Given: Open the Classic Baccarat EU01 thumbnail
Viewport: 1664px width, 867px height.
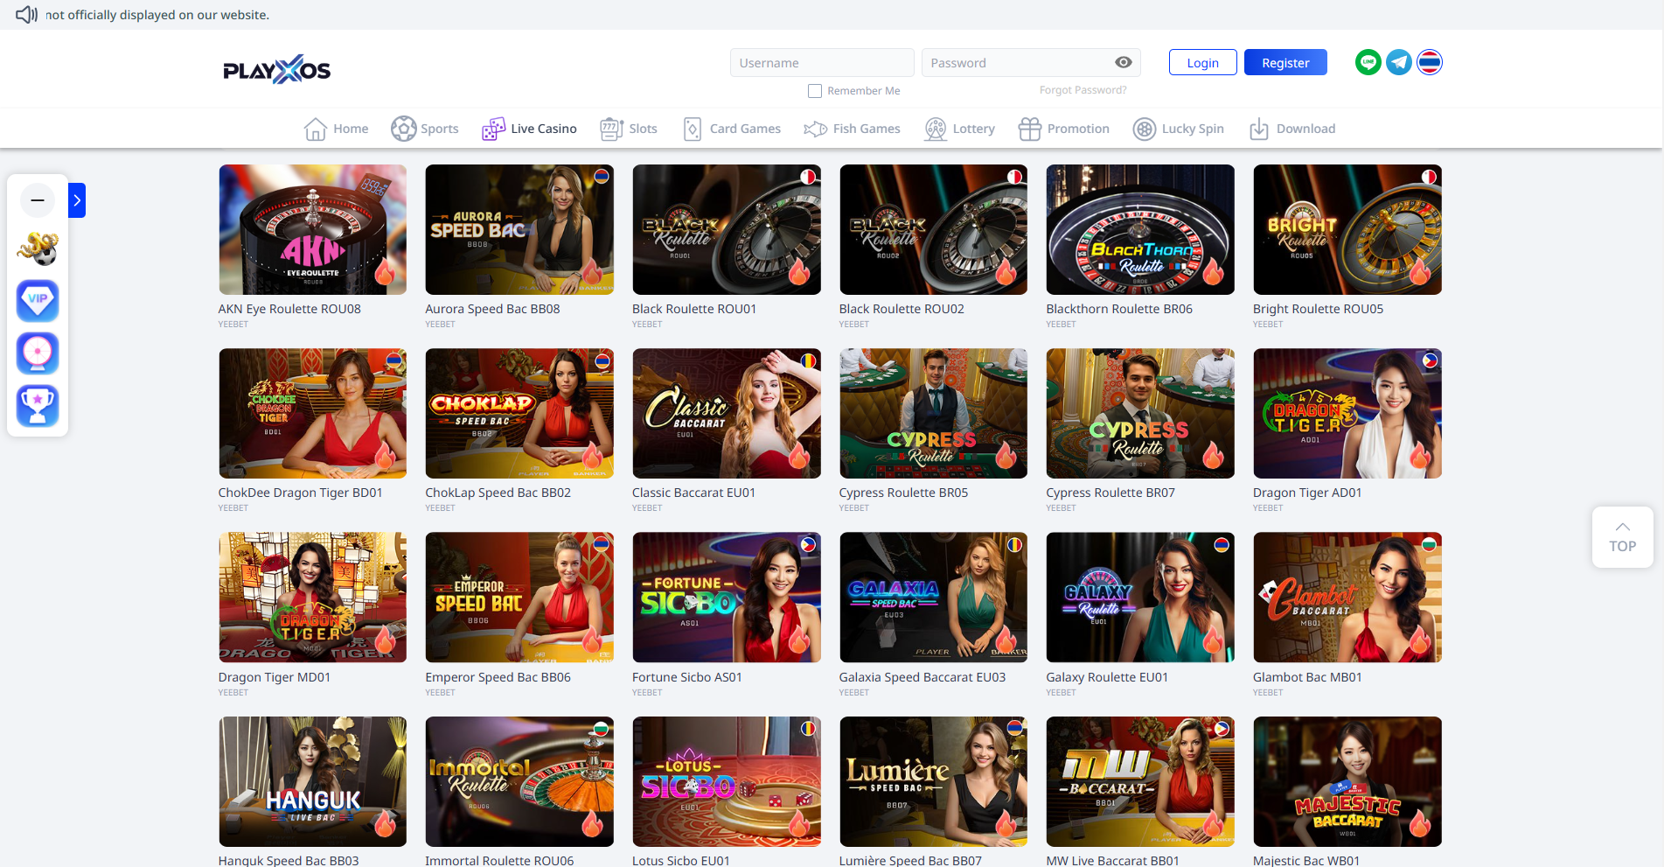Looking at the screenshot, I should [x=726, y=413].
